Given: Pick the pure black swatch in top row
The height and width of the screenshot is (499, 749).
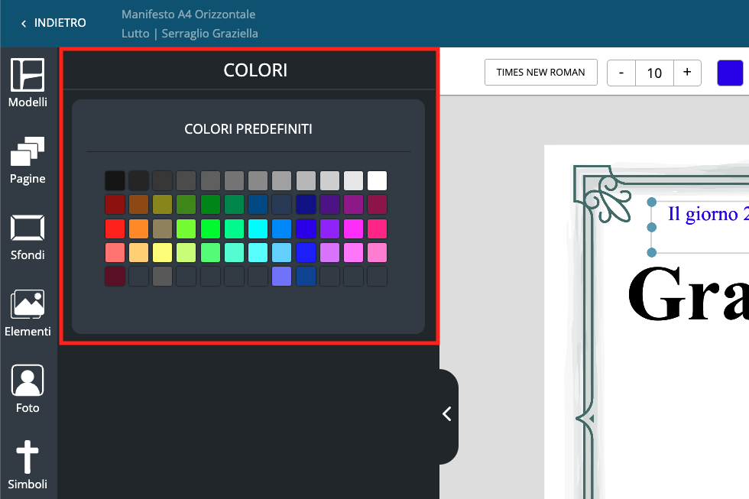Looking at the screenshot, I should pyautogui.click(x=115, y=181).
